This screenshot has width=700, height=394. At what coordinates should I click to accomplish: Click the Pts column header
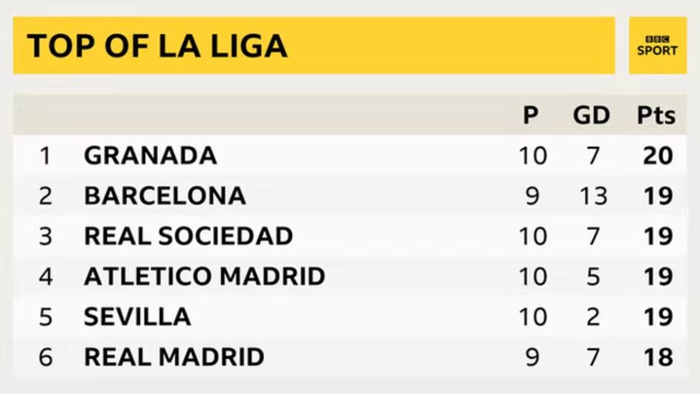tap(656, 115)
